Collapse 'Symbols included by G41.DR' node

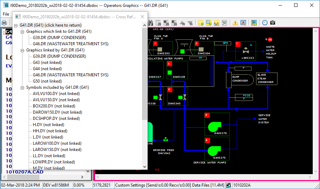(x=22, y=88)
